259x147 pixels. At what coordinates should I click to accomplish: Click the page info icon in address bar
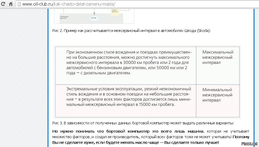(19, 4)
